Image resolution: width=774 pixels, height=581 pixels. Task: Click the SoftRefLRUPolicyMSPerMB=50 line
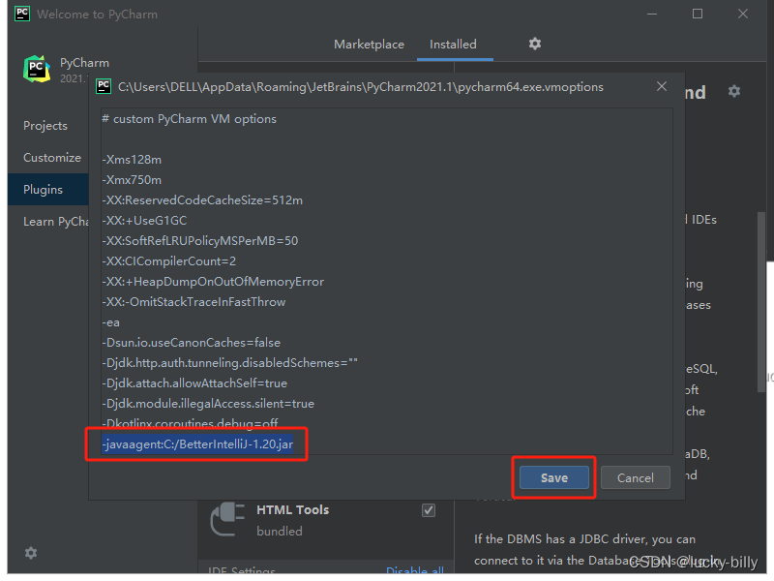coord(200,240)
